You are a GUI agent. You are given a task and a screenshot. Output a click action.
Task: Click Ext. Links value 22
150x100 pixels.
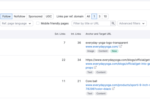[63, 60]
